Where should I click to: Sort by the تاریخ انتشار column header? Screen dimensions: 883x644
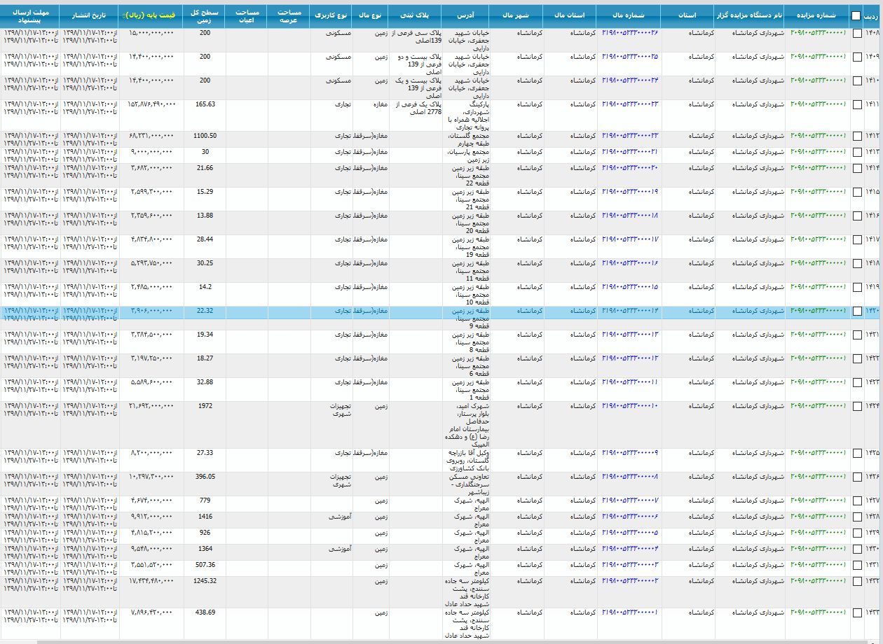point(89,15)
